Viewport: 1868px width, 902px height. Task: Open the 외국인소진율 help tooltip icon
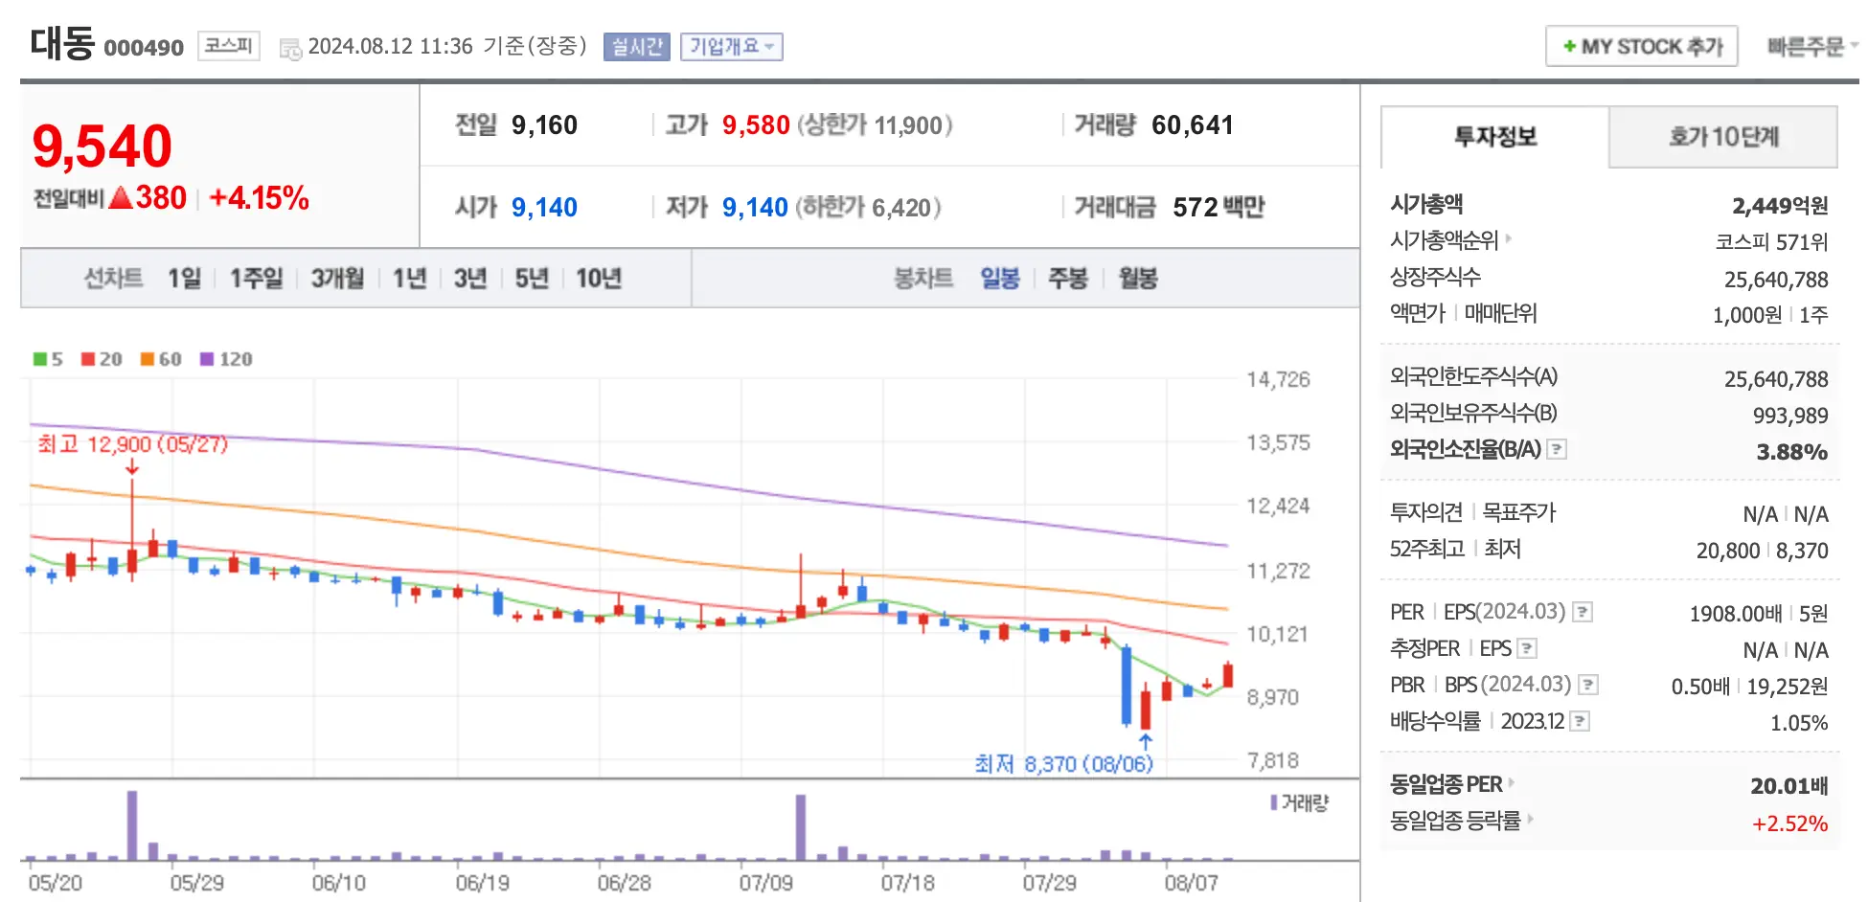tap(1557, 450)
